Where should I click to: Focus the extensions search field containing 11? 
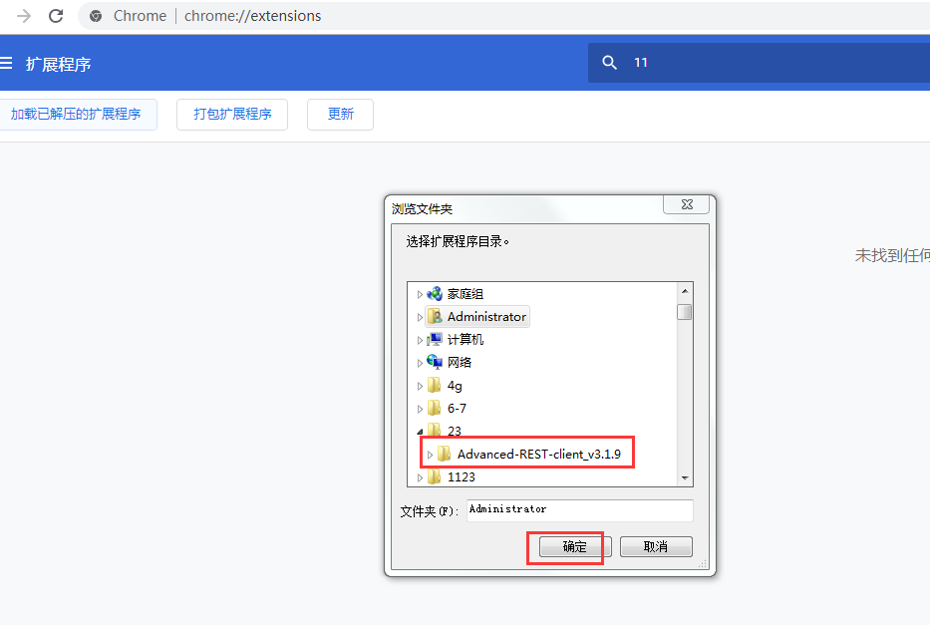tap(760, 62)
